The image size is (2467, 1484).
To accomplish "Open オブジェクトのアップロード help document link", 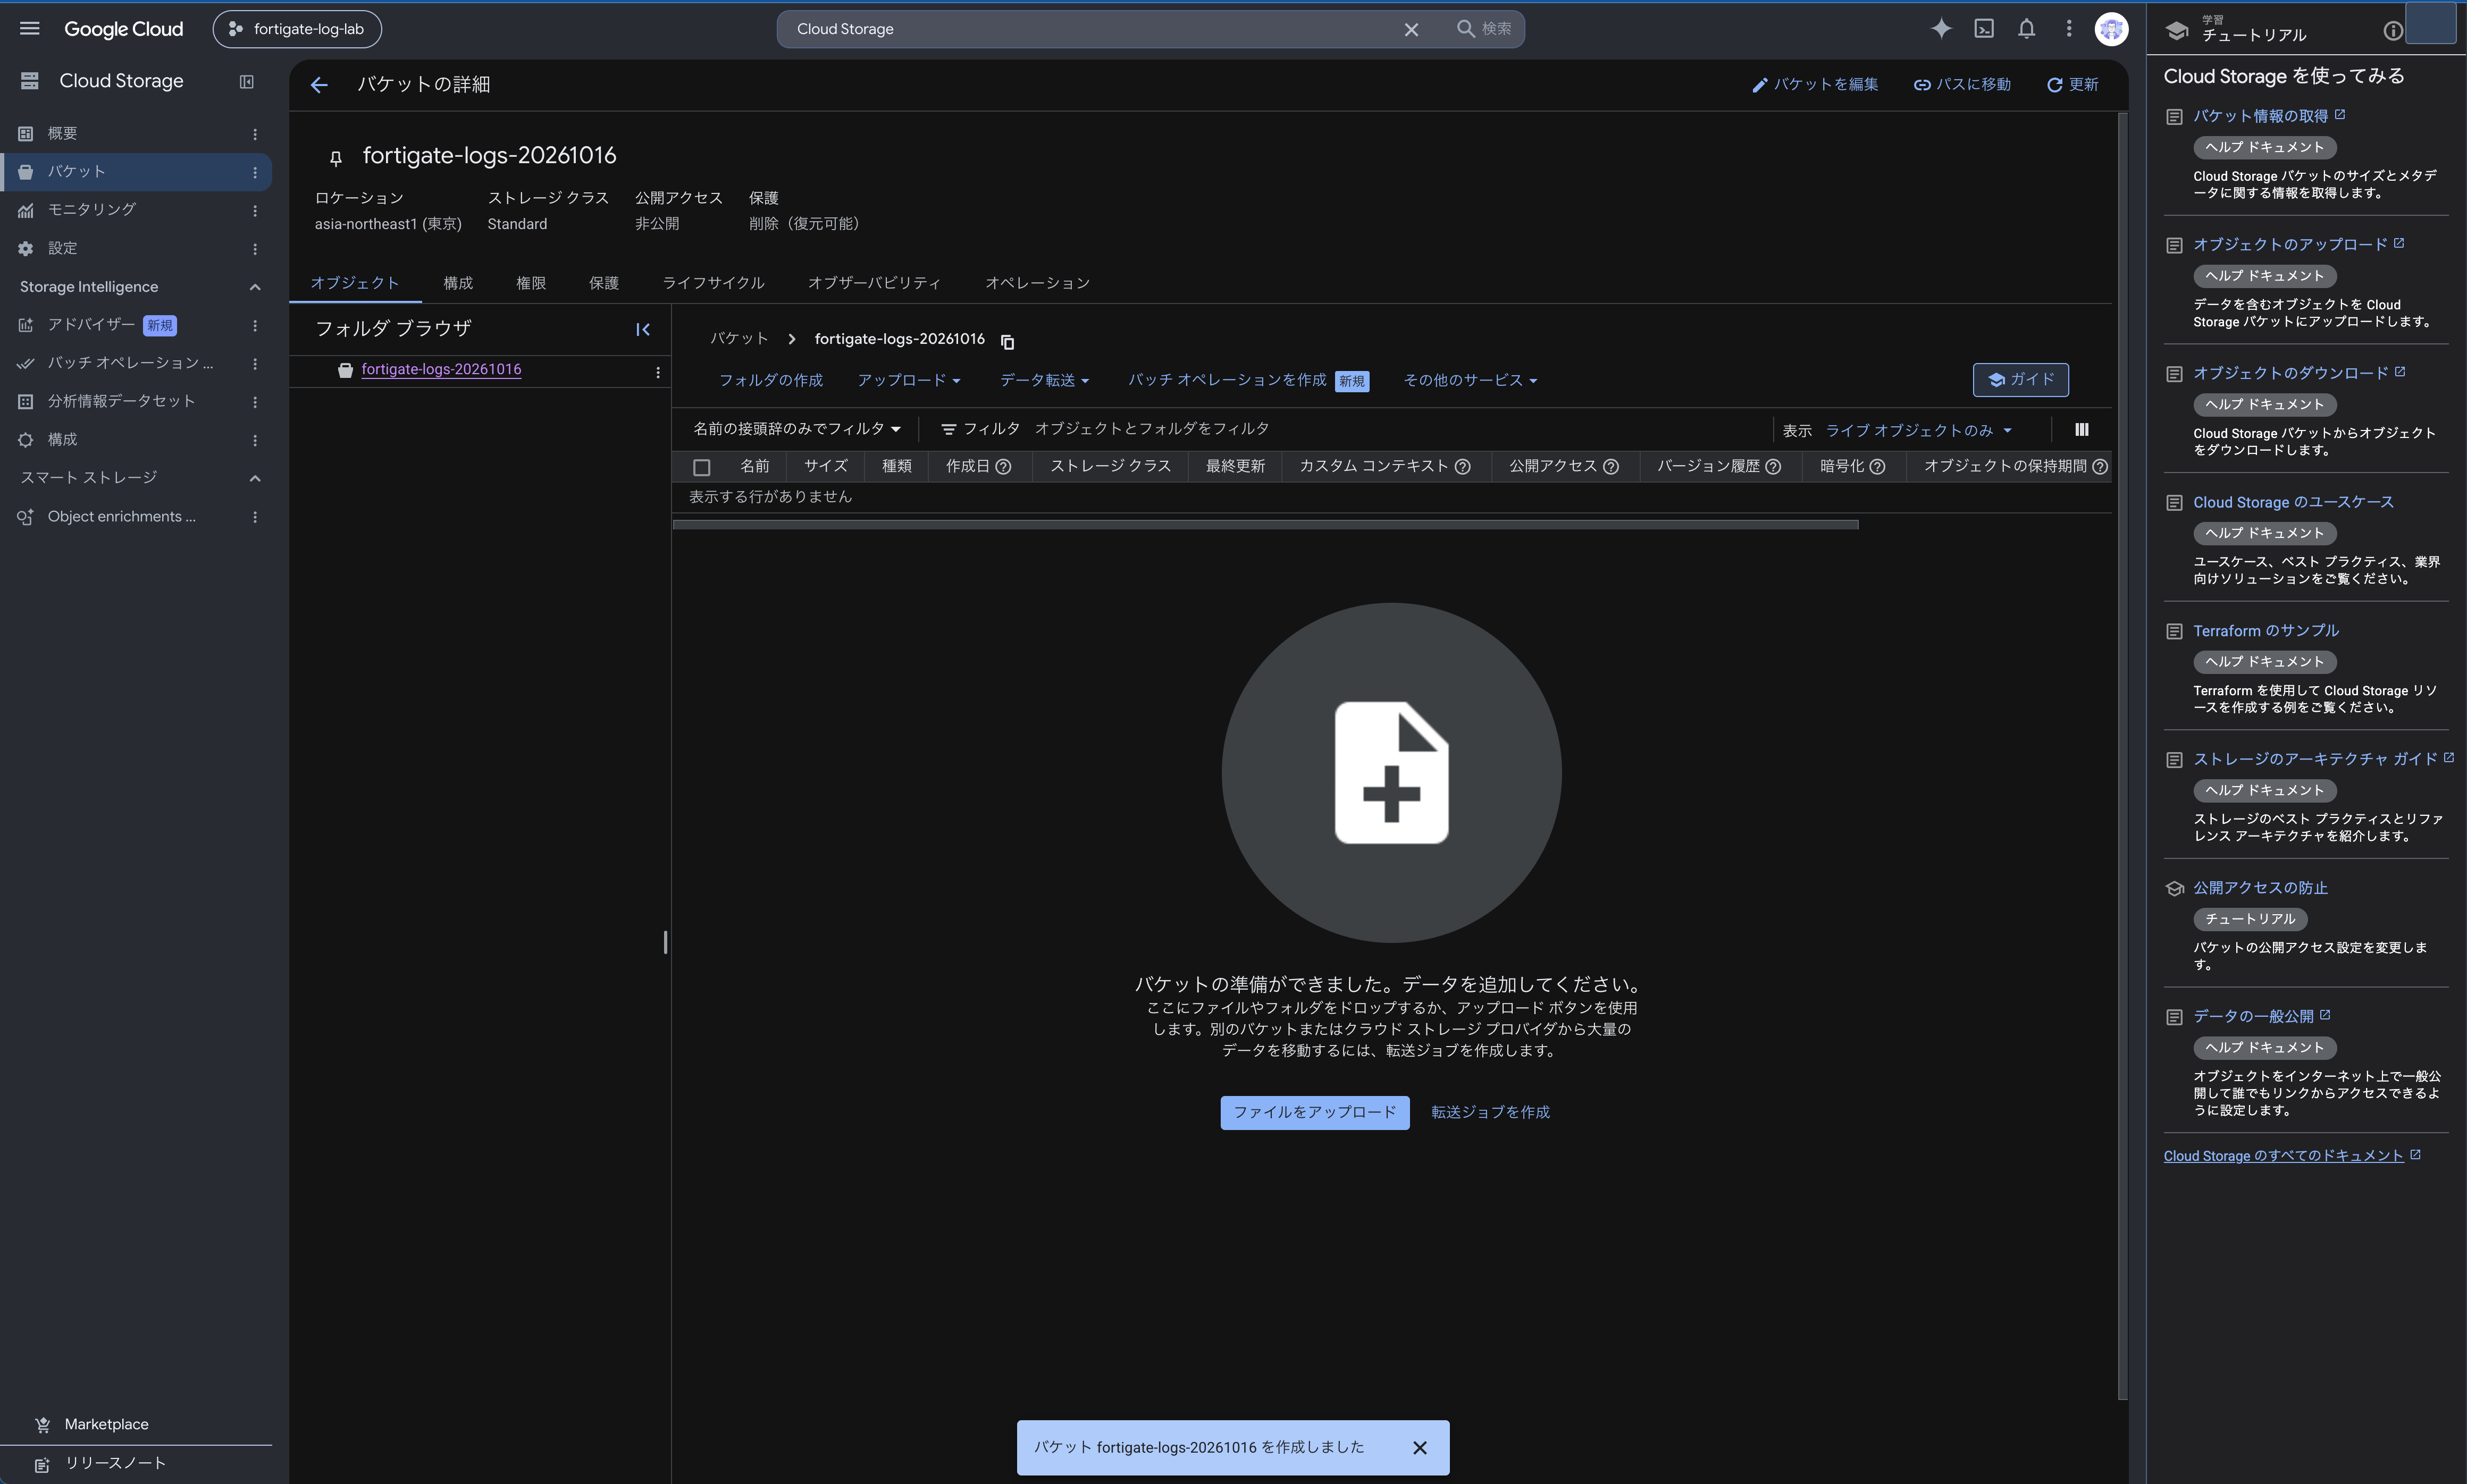I will (x=2290, y=245).
